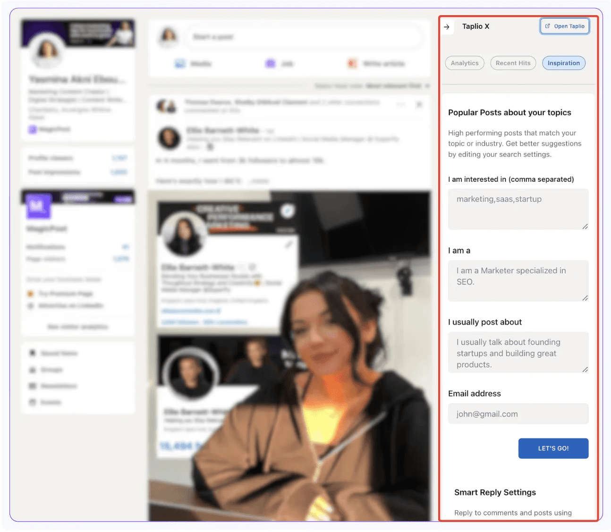Screen dimensions: 611x532
Task: Open the post author's round avatar in the feed
Action: [x=169, y=138]
